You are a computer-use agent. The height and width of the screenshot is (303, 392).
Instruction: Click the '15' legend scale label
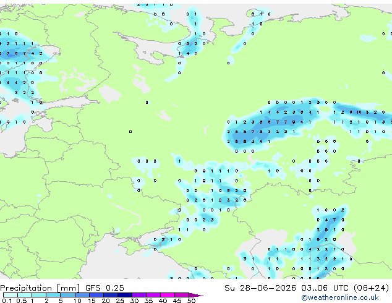pos(92,301)
